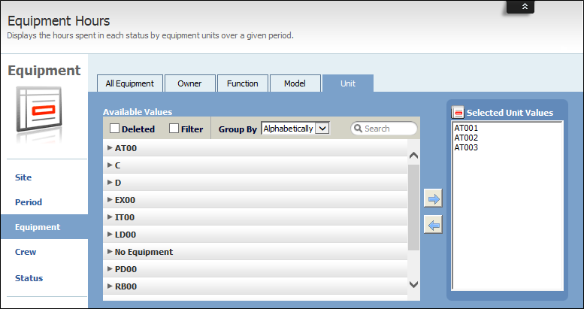
Task: Click the Available Values scrollbar thumb
Action: (413, 208)
